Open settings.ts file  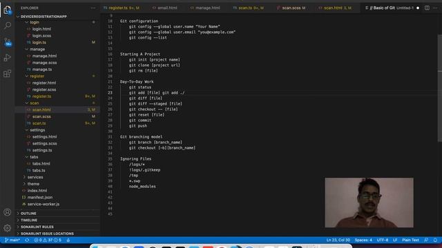[x=41, y=150]
